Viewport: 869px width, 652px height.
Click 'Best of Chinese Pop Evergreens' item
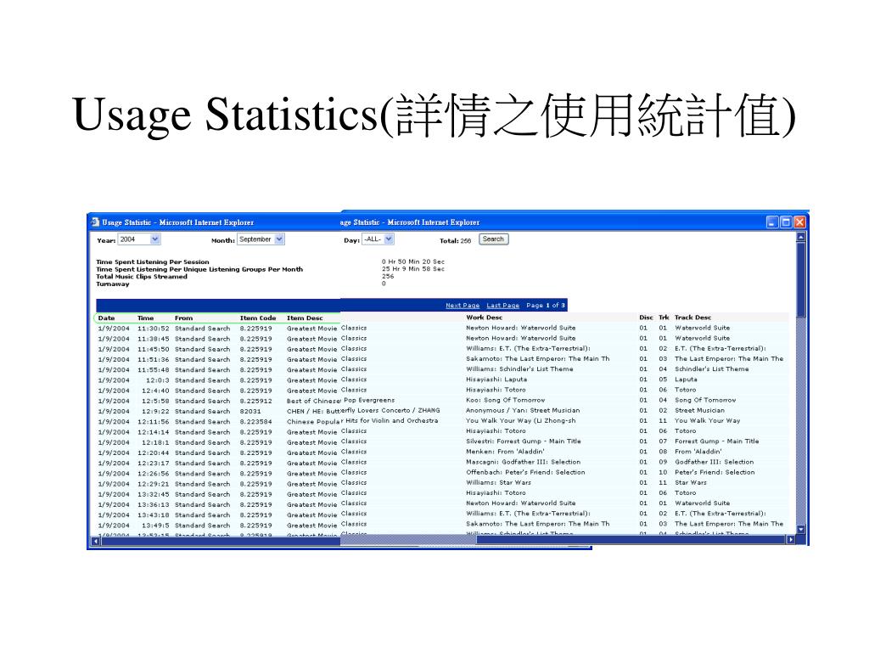pyautogui.click(x=340, y=401)
